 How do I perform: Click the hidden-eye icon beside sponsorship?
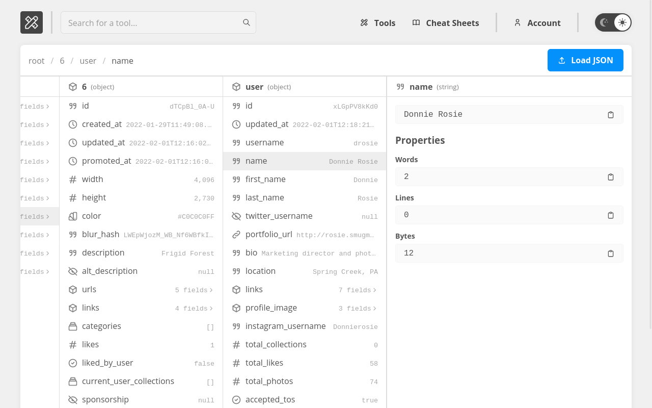coord(73,400)
